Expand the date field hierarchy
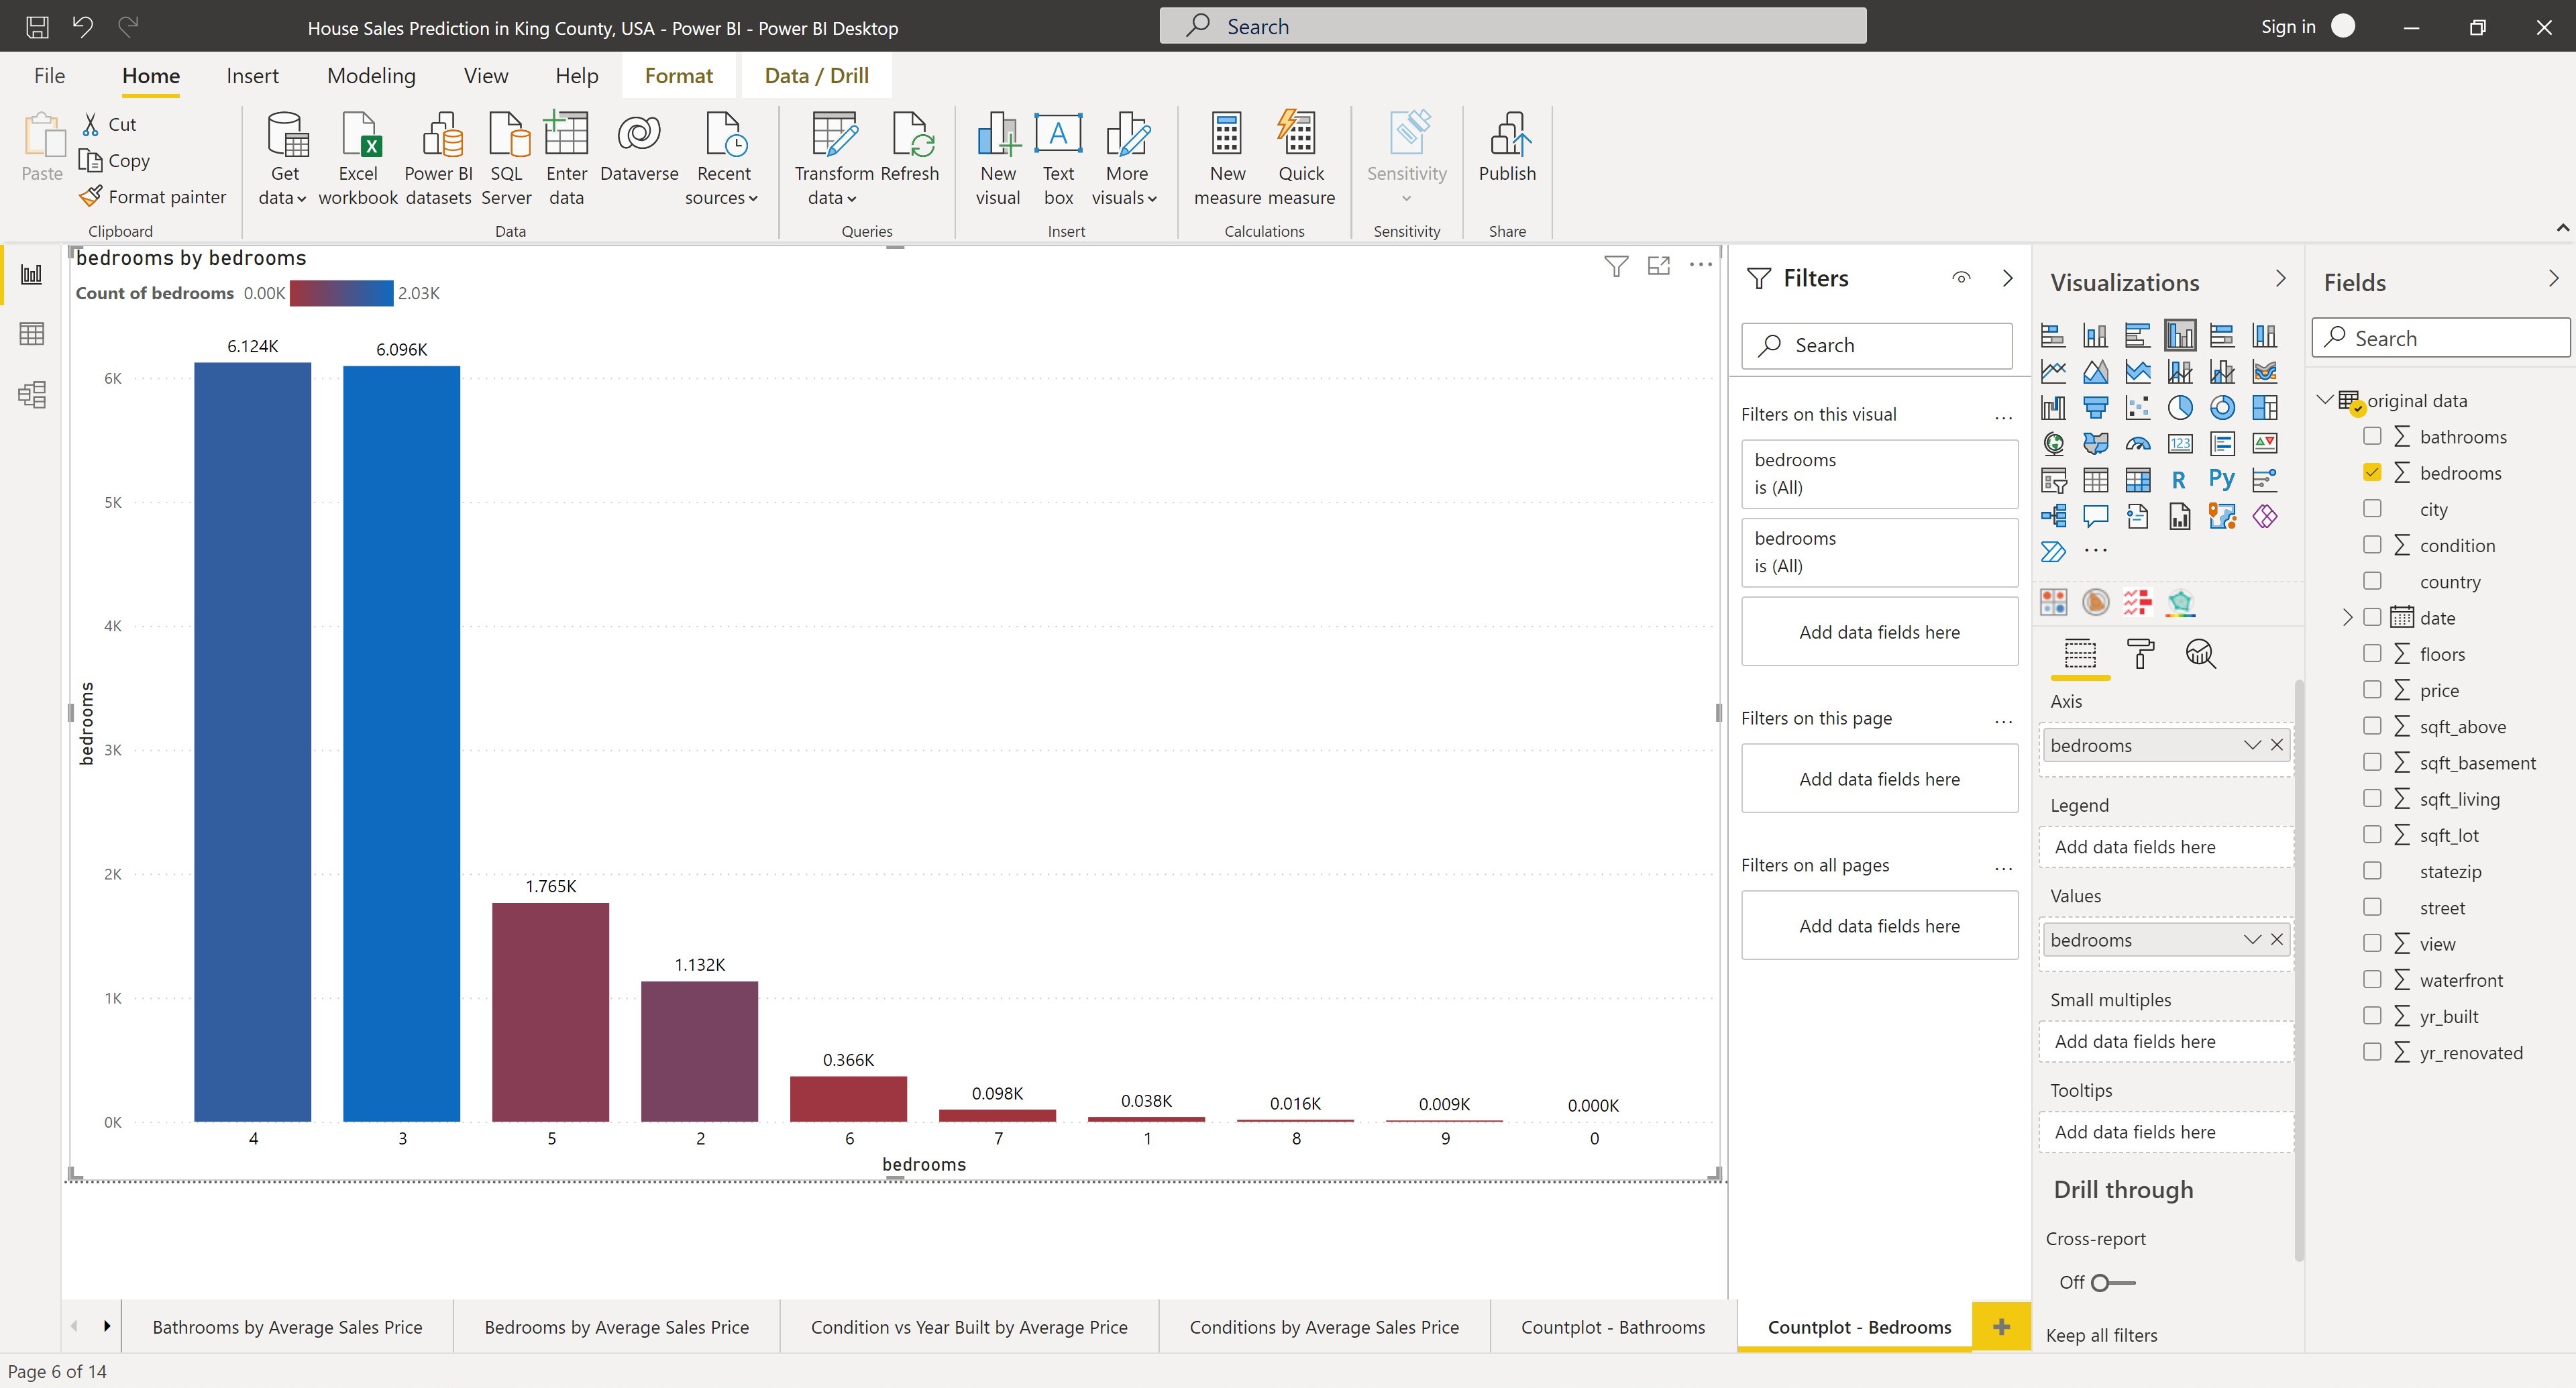The width and height of the screenshot is (2576, 1388). tap(2347, 617)
